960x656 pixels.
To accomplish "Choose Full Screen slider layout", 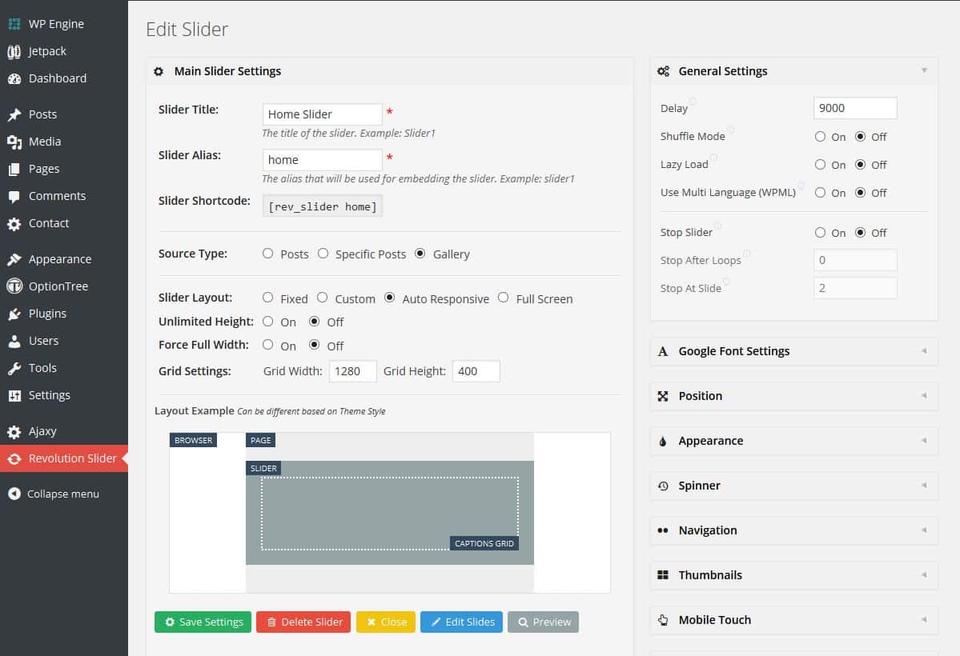I will 503,298.
